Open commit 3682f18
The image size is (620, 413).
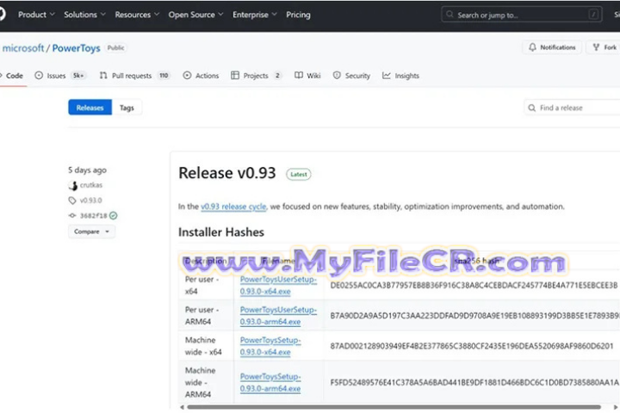[93, 215]
